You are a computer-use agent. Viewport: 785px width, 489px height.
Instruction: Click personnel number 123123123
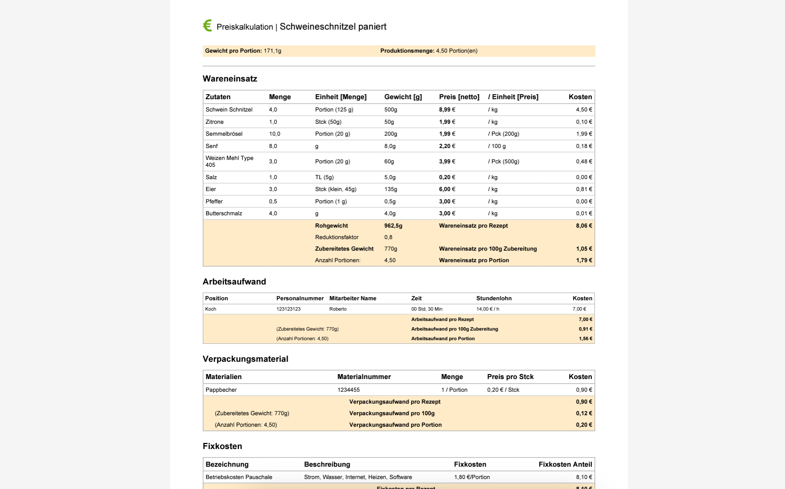coord(288,309)
